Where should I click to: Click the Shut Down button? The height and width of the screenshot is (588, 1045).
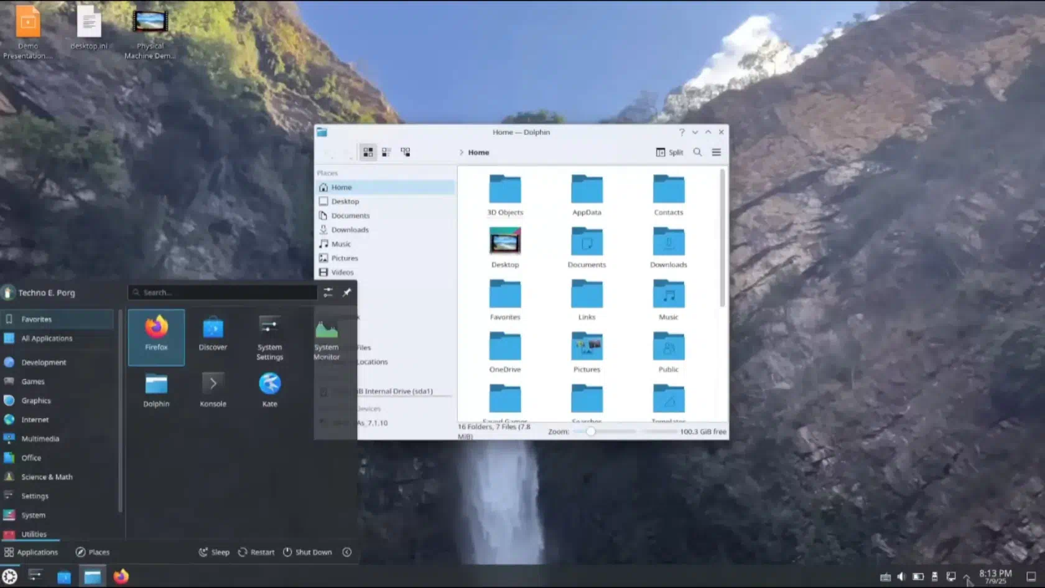point(307,552)
